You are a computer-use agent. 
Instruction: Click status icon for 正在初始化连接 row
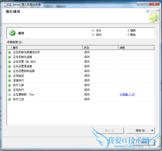[x=9, y=57]
